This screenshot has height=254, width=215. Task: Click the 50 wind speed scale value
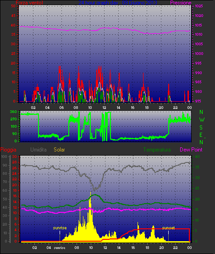[x=13, y=6]
